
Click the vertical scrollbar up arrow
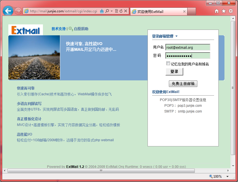pyautogui.click(x=233, y=18)
